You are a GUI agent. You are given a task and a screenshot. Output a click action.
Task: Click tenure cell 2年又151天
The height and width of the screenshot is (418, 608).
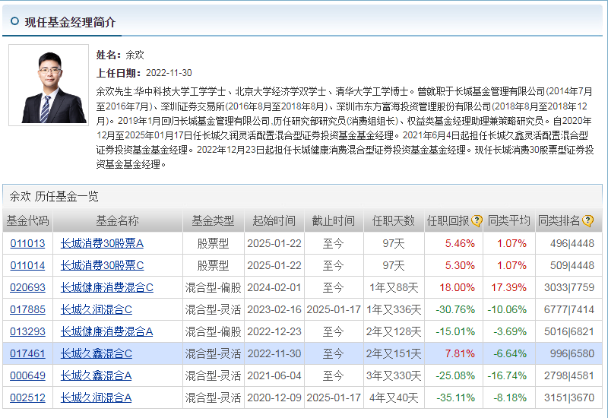[394, 353]
